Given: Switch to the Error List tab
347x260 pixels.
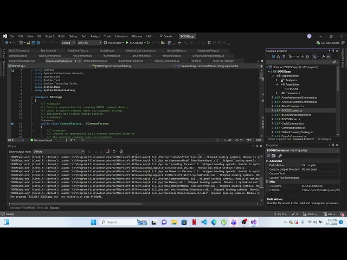Looking at the screenshot, I should [x=42, y=207].
